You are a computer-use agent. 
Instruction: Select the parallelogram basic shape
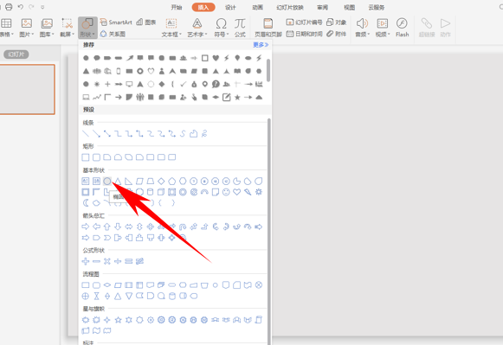[x=139, y=182]
